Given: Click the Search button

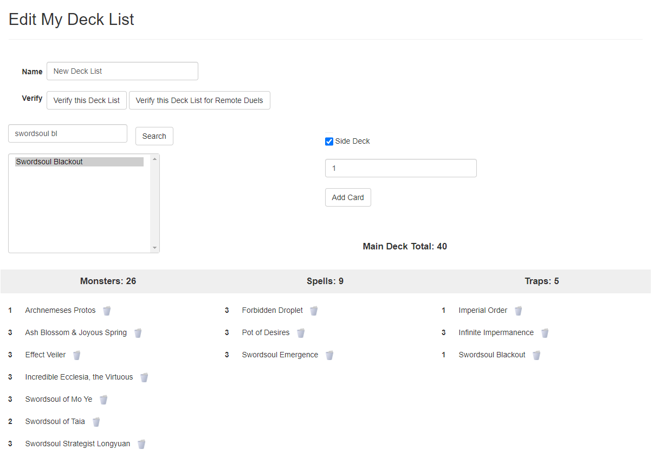Looking at the screenshot, I should pyautogui.click(x=154, y=136).
